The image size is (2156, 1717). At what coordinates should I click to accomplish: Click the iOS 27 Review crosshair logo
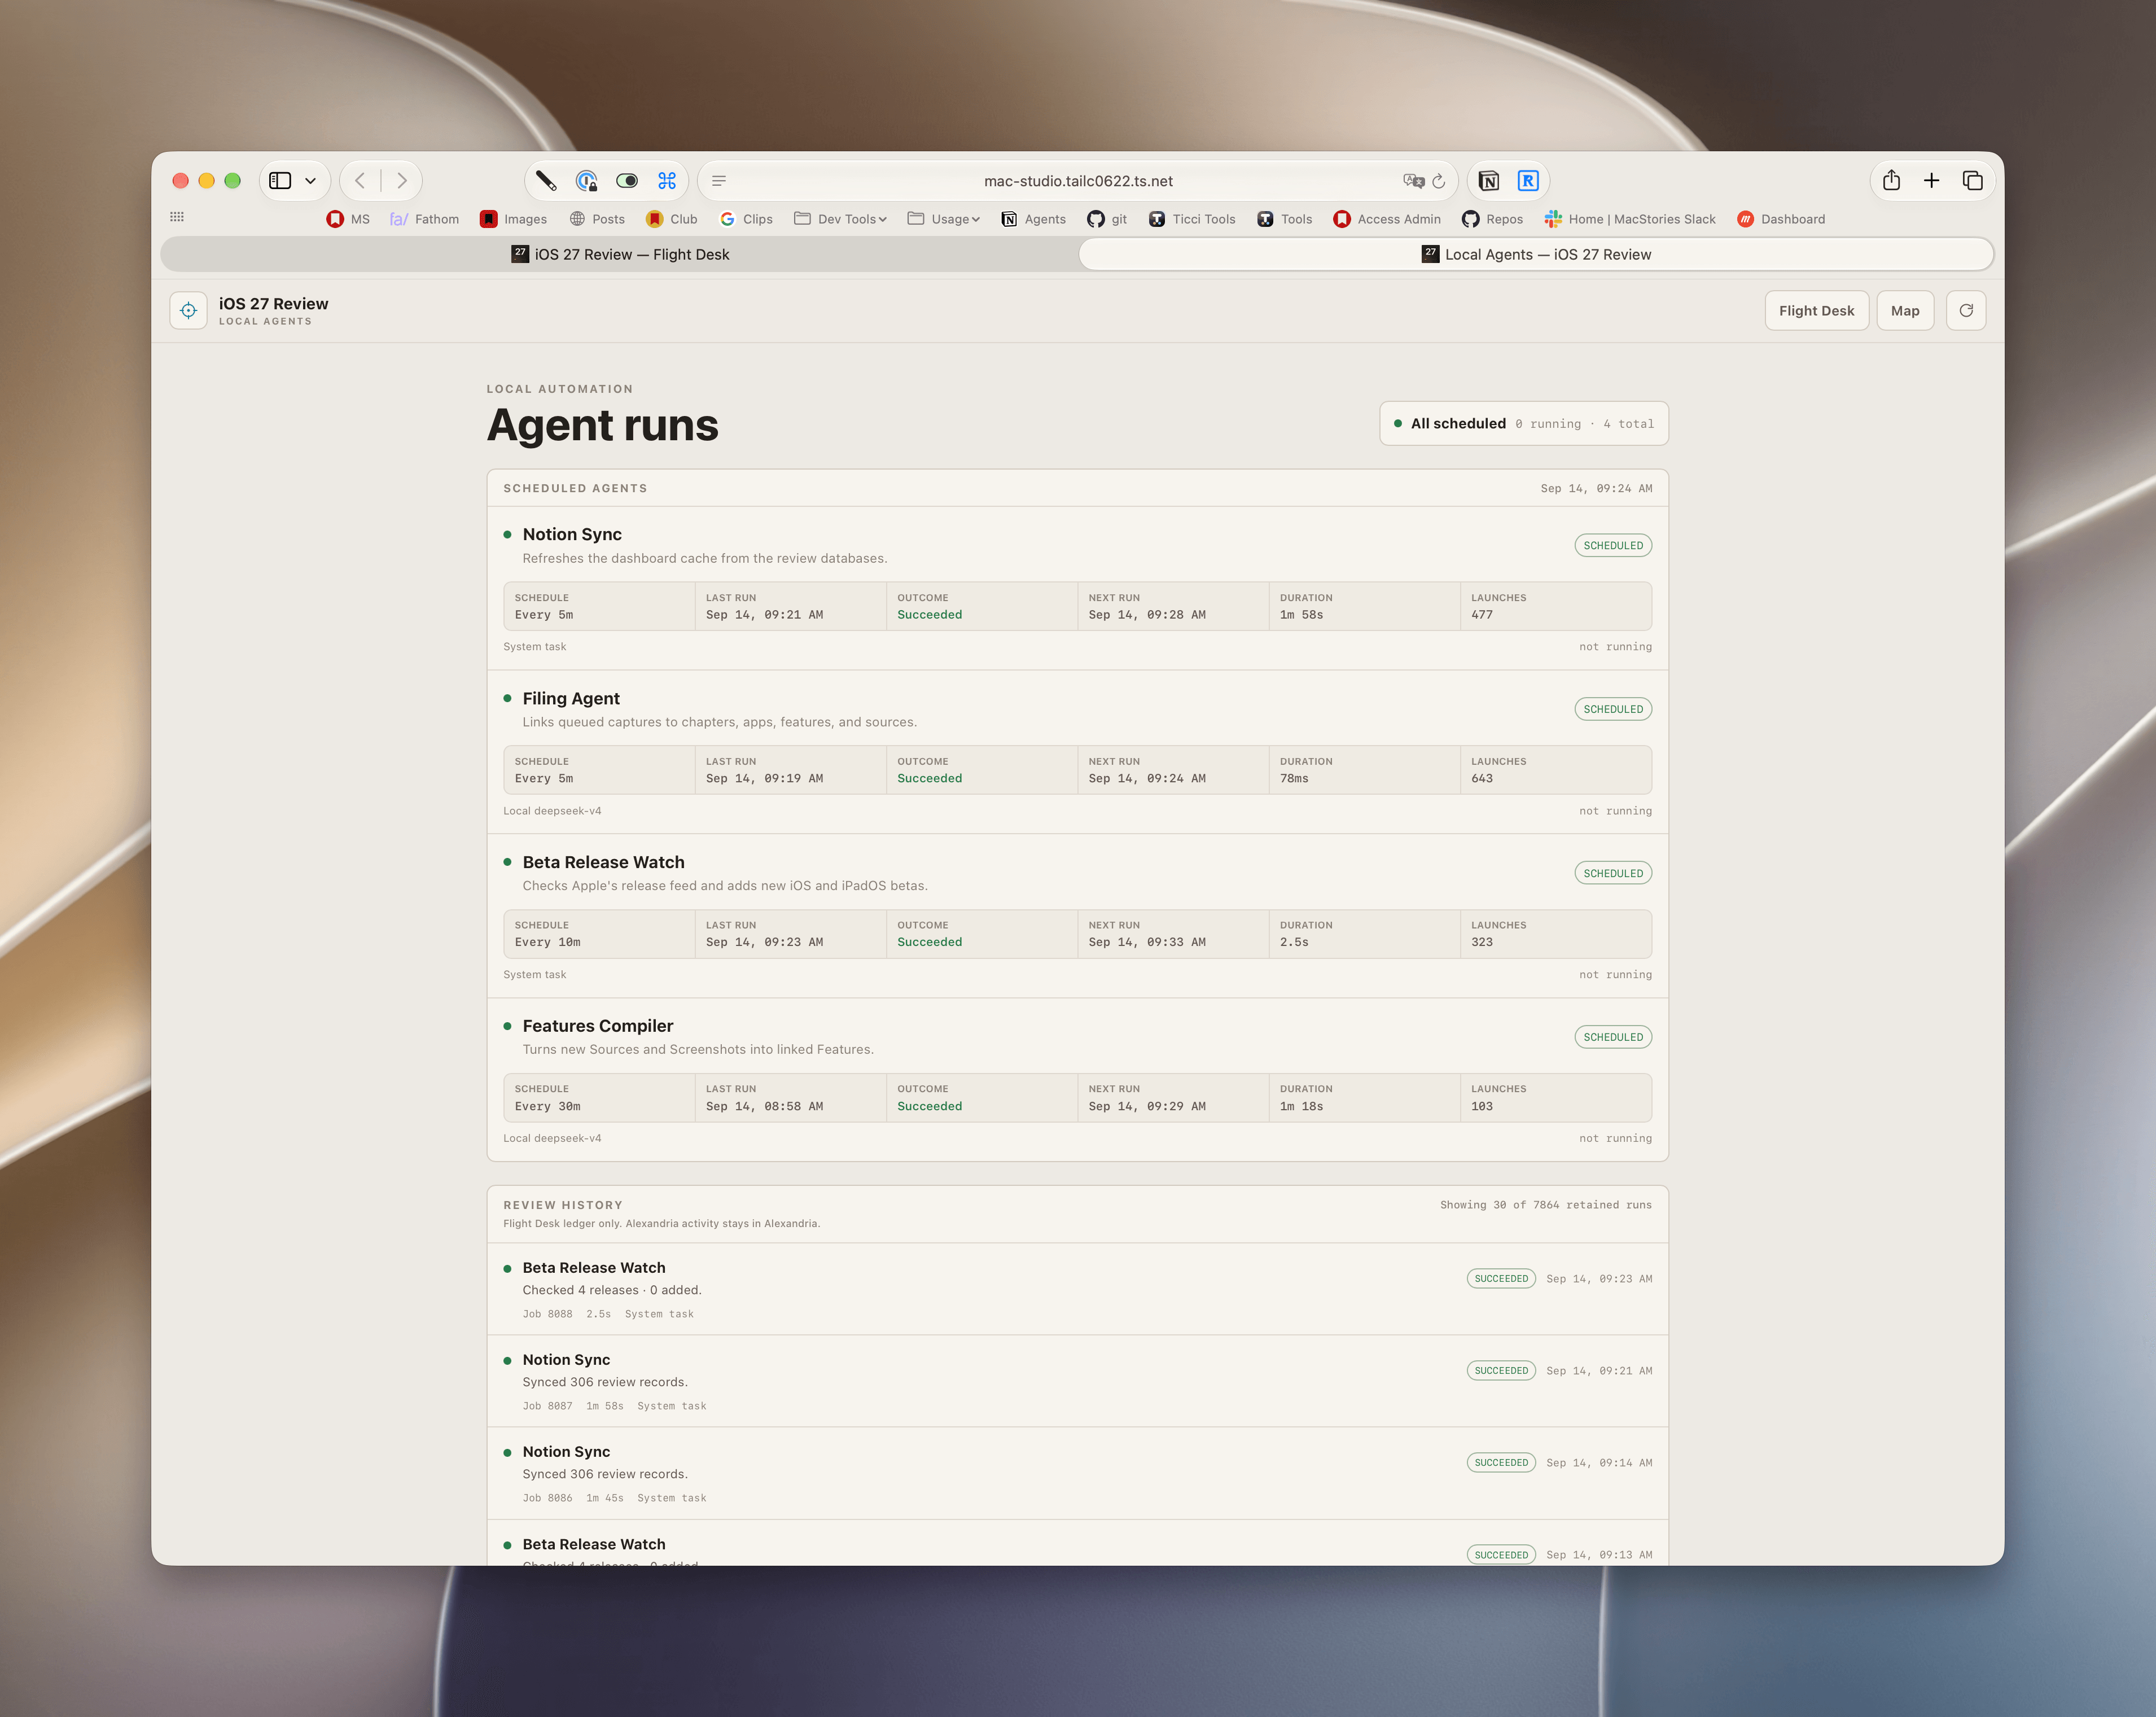188,311
